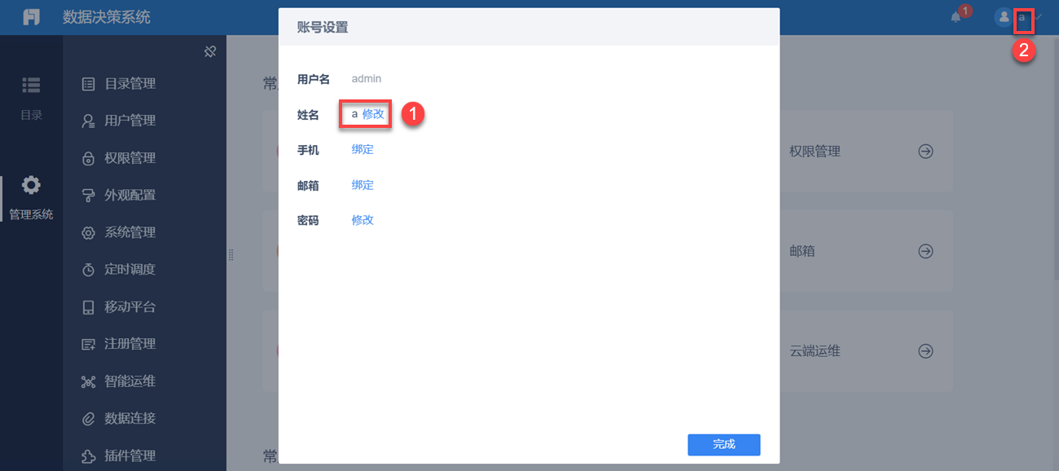Click the sidebar collapse drag handle
This screenshot has width=1059, height=471.
(x=231, y=255)
